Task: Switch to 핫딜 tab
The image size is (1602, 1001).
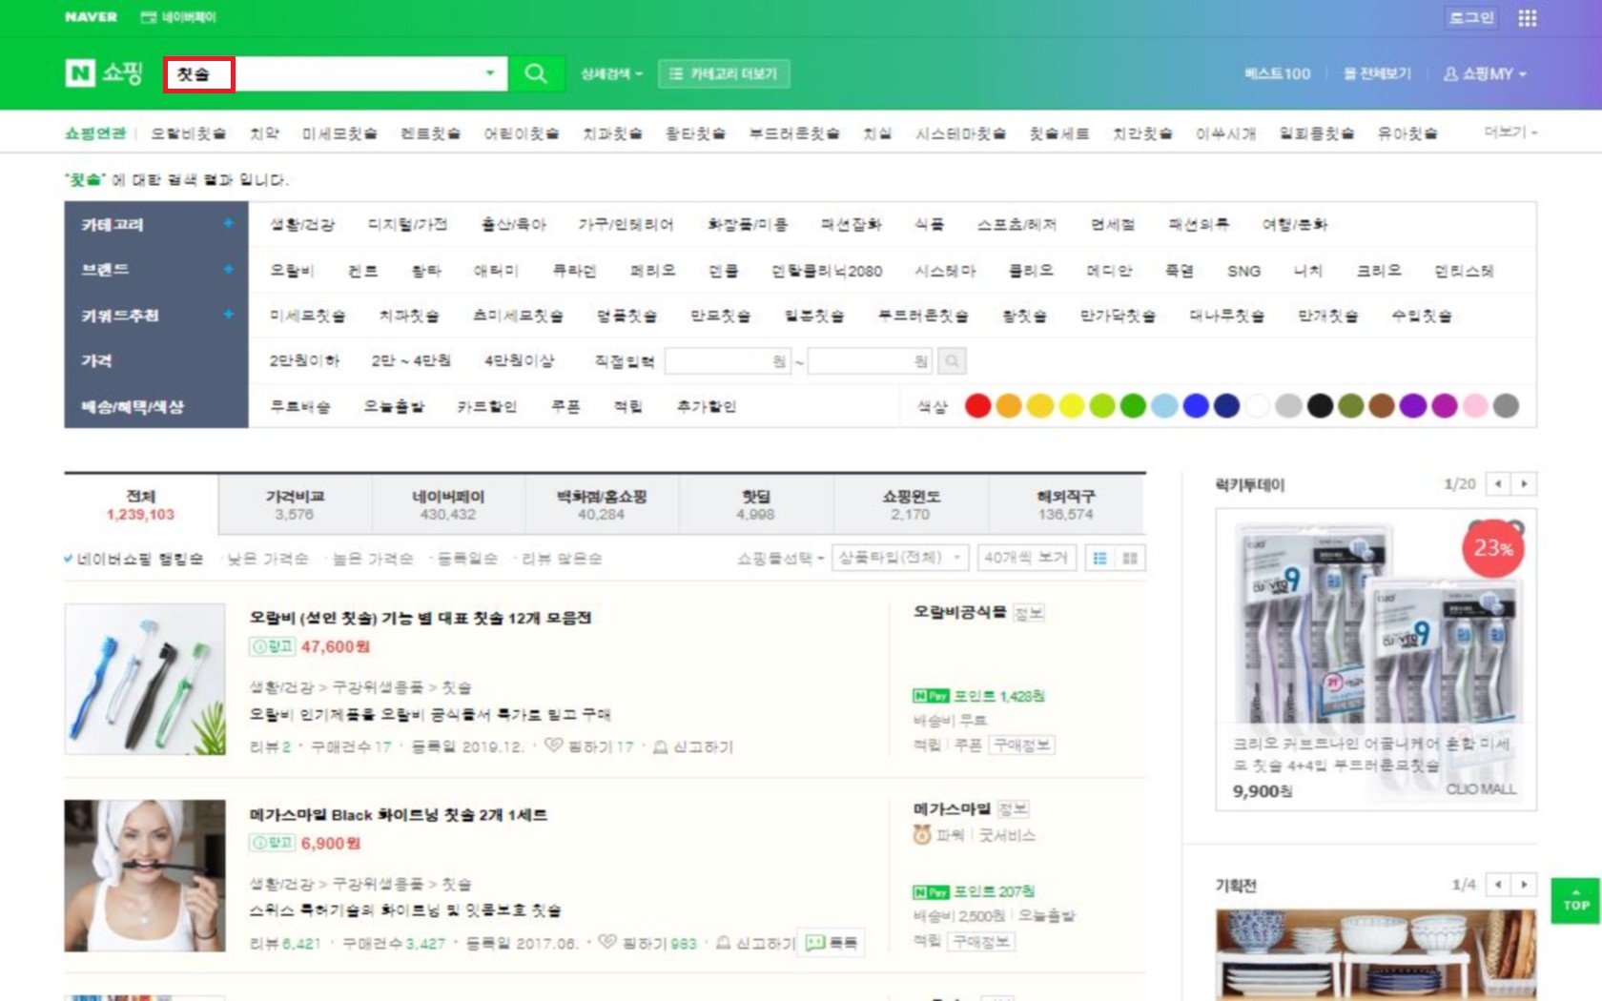Action: (755, 504)
